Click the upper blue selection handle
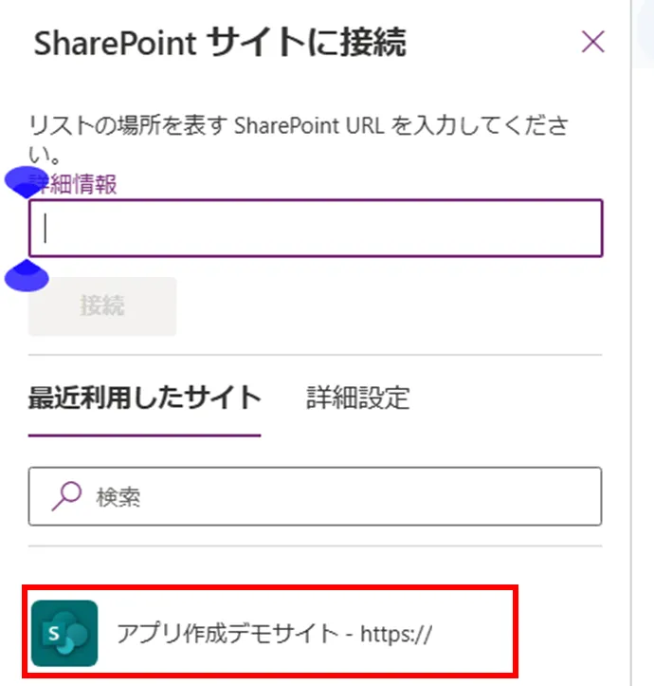The image size is (654, 686). (x=25, y=180)
